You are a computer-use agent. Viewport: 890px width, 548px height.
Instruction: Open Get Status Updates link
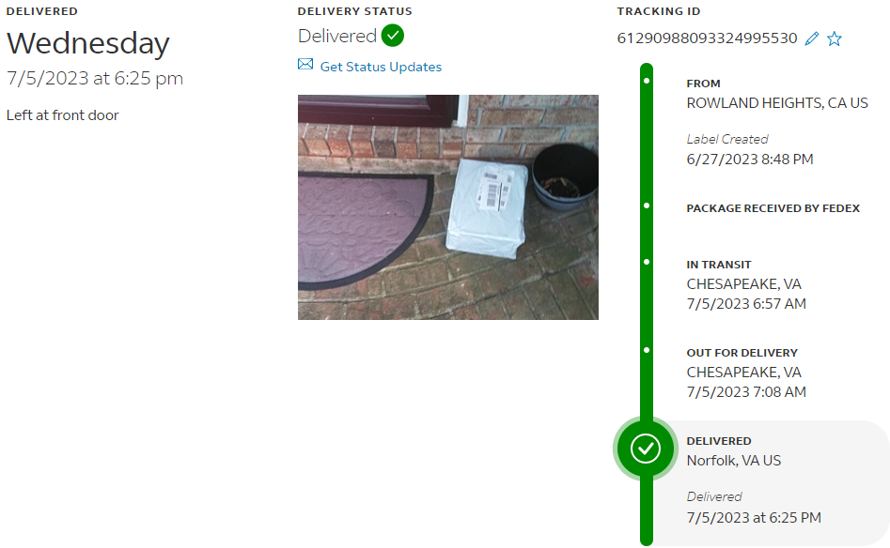[x=381, y=67]
